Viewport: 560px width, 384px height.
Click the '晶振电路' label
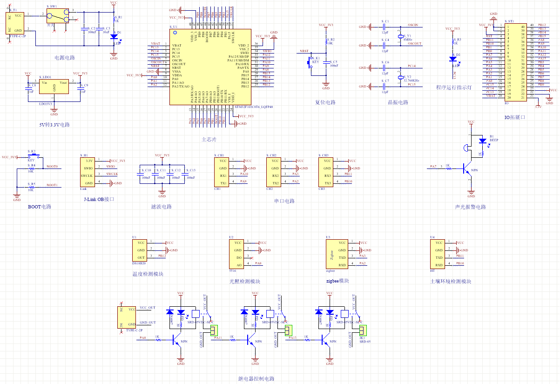pos(398,102)
